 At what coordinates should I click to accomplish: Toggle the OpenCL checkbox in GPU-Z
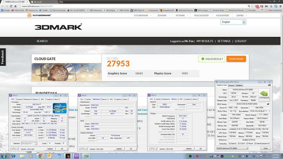[x=229, y=144]
